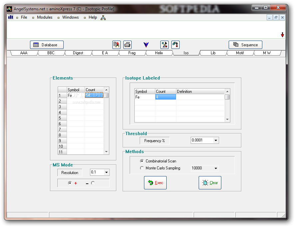
Task: Switch to the M W tab
Action: point(267,53)
